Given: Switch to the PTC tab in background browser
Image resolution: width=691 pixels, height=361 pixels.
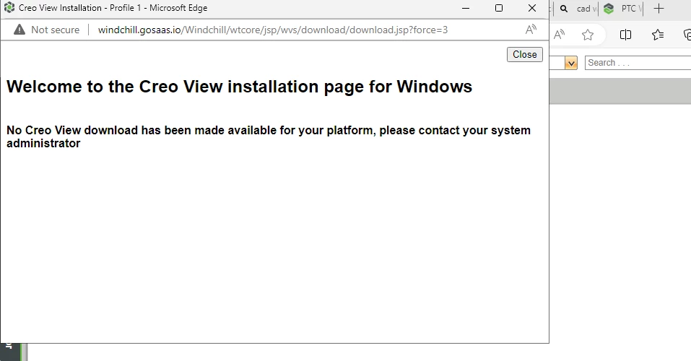Looking at the screenshot, I should pos(622,9).
